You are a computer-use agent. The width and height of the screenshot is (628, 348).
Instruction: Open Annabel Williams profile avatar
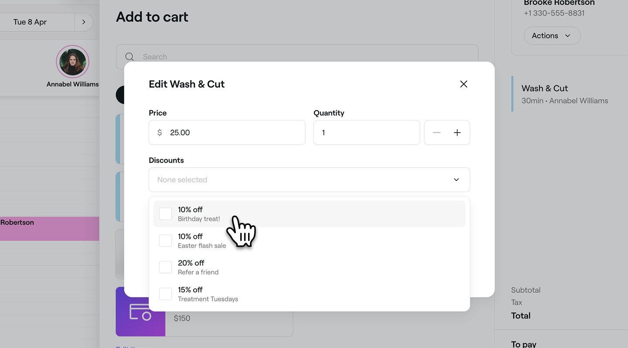tap(72, 62)
